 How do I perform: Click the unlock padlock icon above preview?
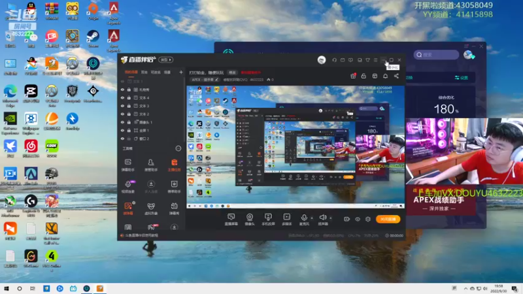click(x=363, y=76)
